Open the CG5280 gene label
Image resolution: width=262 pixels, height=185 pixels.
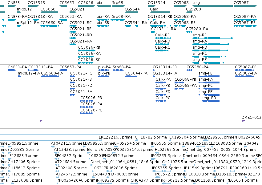(193, 9)
